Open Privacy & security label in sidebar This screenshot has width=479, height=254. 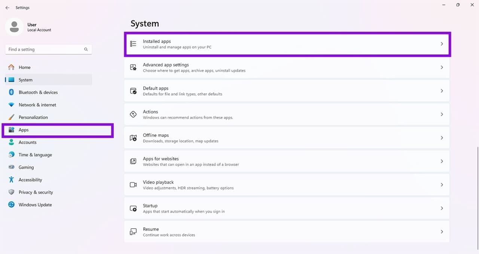pos(36,192)
